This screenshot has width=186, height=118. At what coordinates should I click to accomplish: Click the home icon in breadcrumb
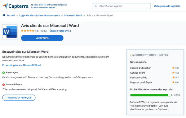tap(4, 15)
